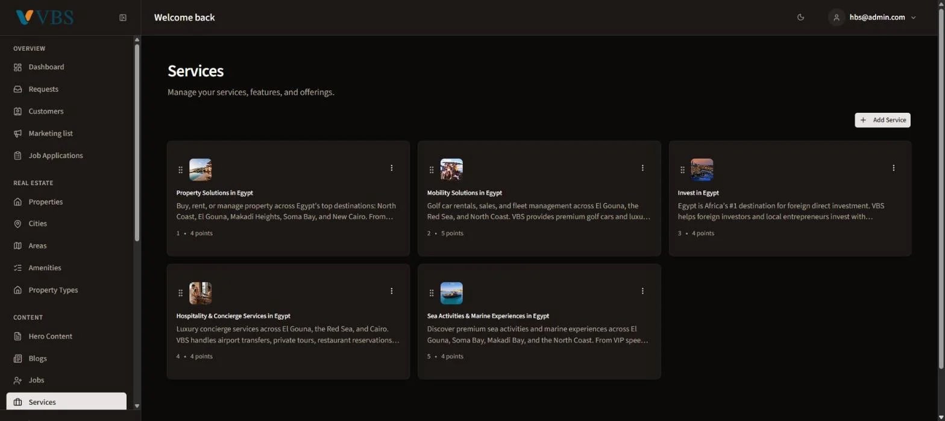
Task: Open Sea Activities & Marine Experiences title
Action: [x=488, y=316]
